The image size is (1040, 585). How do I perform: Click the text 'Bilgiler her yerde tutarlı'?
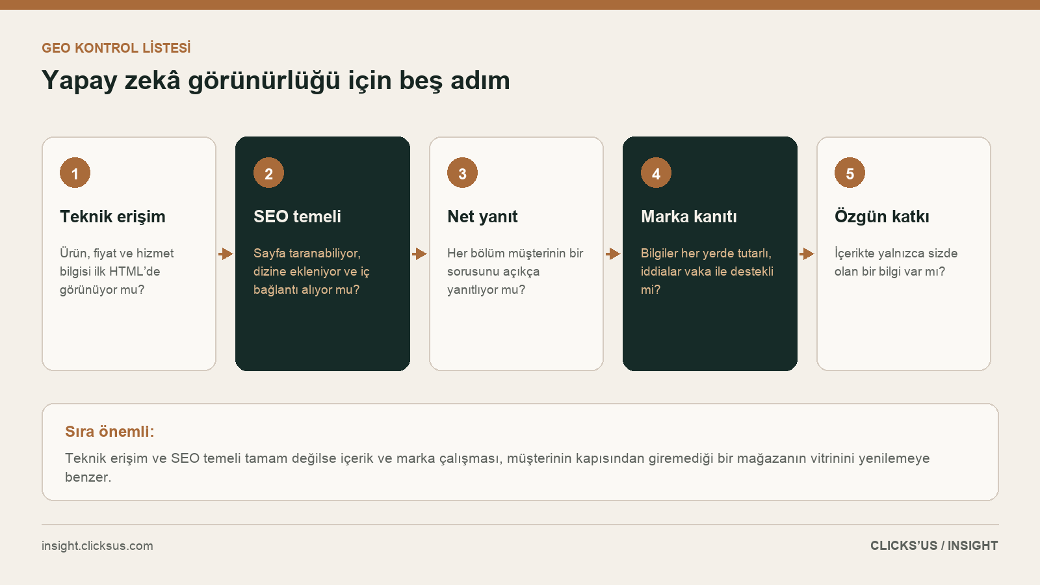705,253
